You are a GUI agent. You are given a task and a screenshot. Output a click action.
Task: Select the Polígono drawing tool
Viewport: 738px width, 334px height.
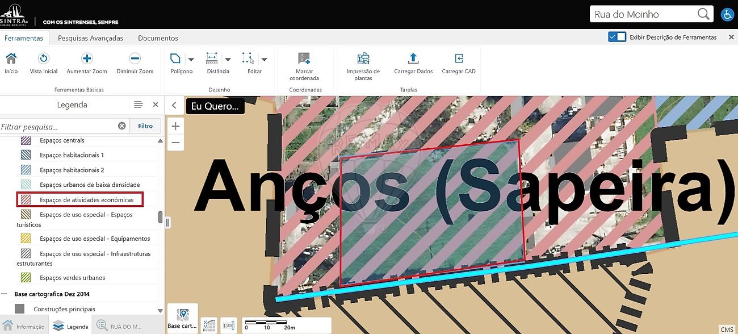[176, 59]
